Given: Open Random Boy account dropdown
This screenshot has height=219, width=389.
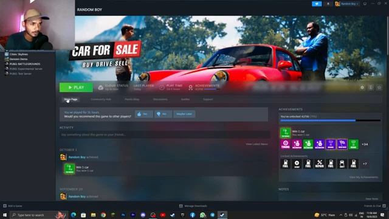Looking at the screenshot, I should [347, 4].
